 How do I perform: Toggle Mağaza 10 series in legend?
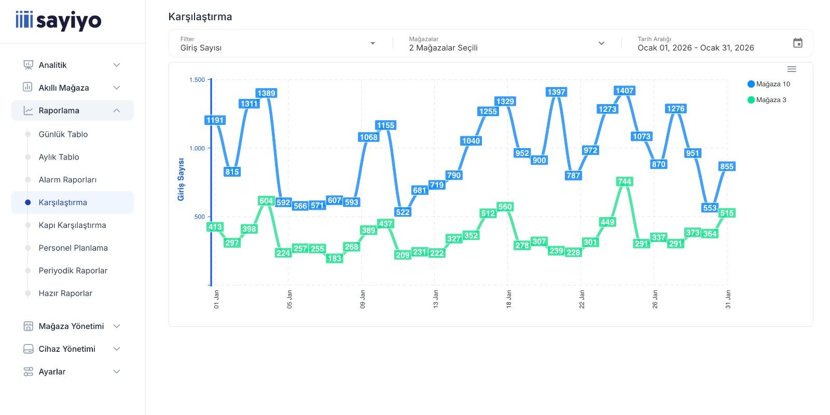769,84
